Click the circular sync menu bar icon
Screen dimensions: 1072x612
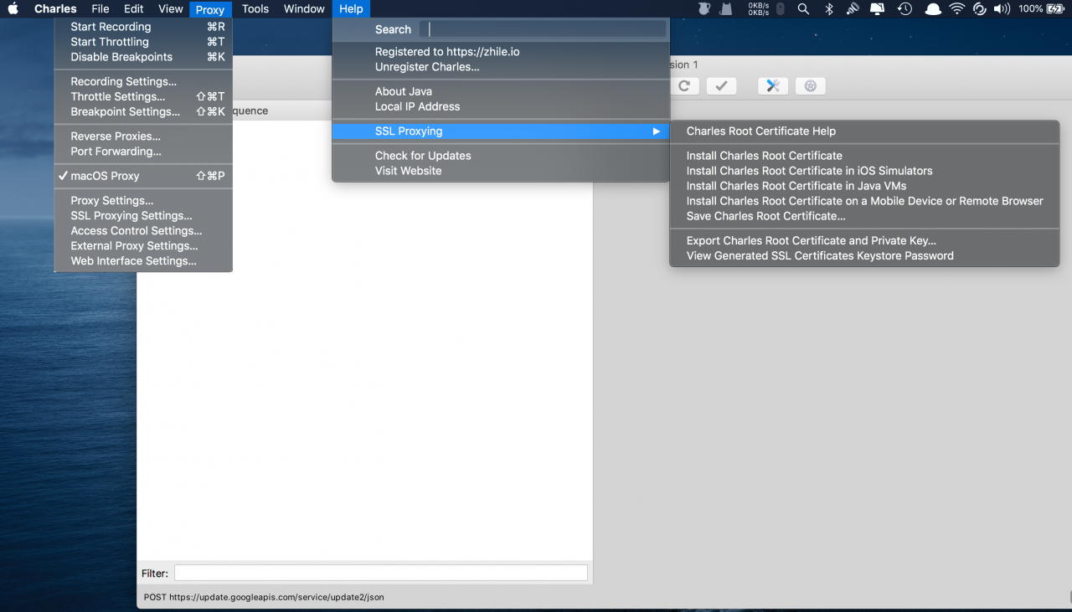979,9
